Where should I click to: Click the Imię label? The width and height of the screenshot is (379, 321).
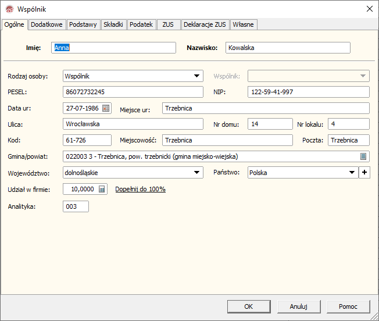pos(33,48)
